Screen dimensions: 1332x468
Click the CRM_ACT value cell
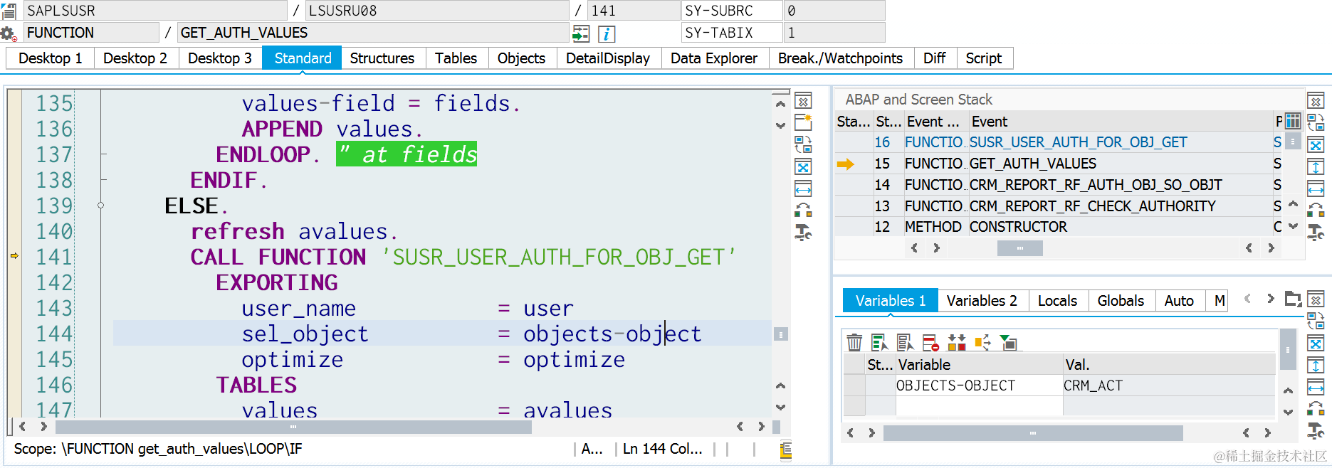pyautogui.click(x=1168, y=385)
